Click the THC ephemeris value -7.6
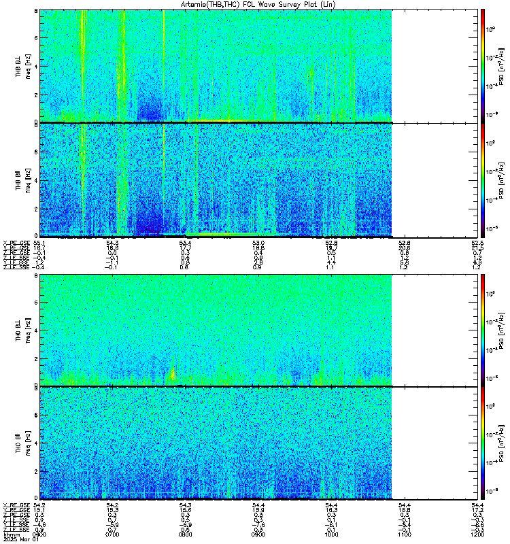This screenshot has height=544, width=510. click(258, 525)
